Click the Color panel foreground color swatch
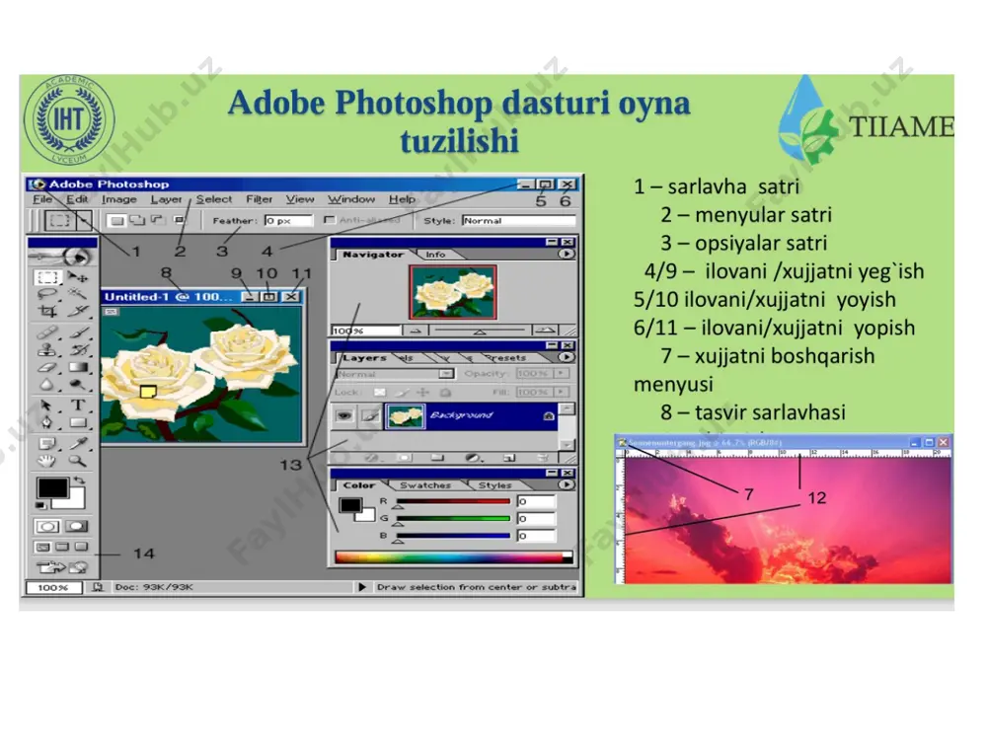This screenshot has width=987, height=740. (350, 505)
